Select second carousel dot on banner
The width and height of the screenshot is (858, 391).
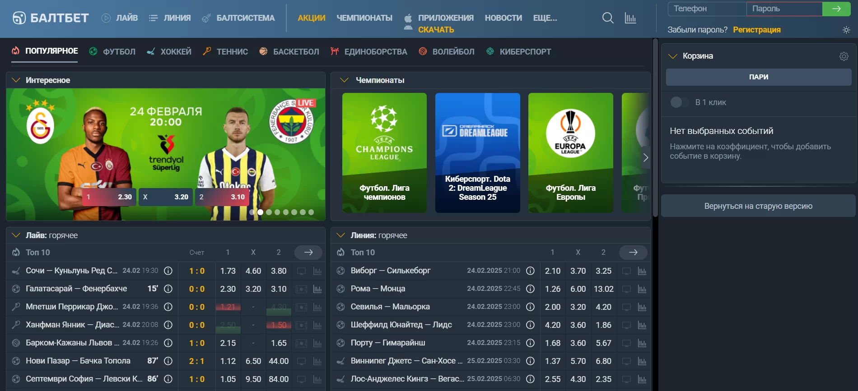(x=260, y=212)
